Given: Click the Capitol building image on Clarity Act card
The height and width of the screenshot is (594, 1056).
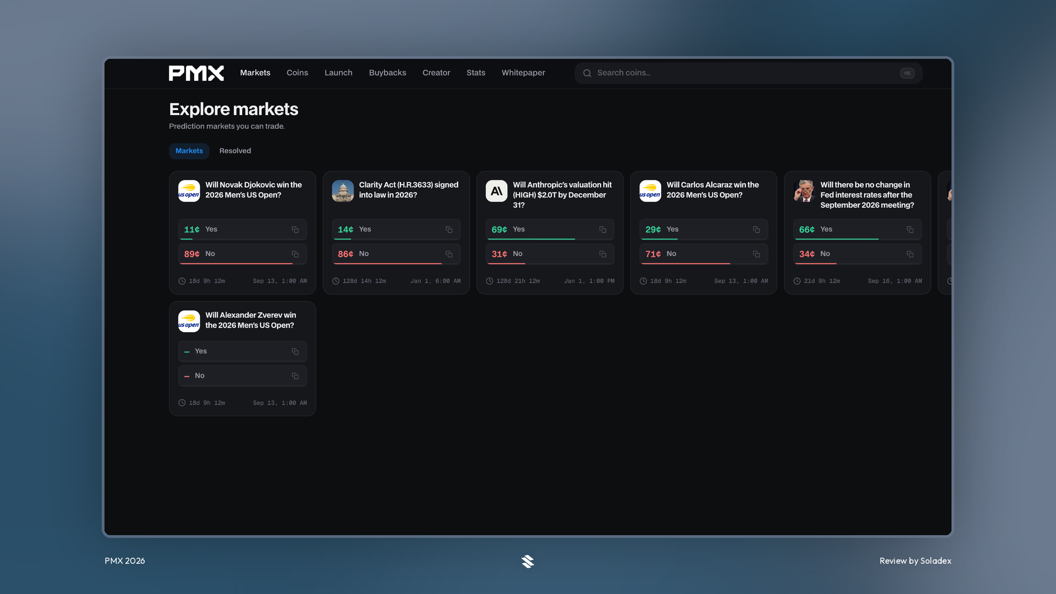Looking at the screenshot, I should coord(343,191).
